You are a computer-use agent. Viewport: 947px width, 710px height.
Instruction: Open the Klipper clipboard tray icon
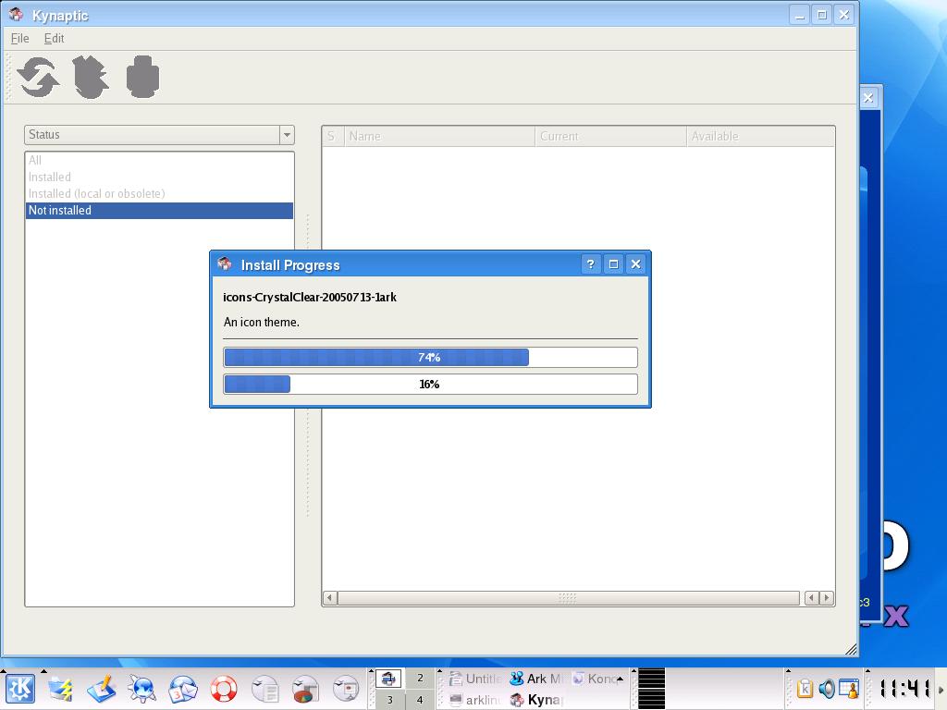pyautogui.click(x=805, y=689)
